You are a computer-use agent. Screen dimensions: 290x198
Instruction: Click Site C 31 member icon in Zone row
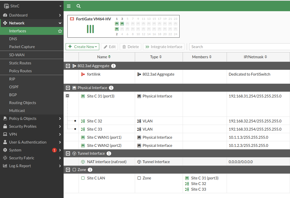187,178
